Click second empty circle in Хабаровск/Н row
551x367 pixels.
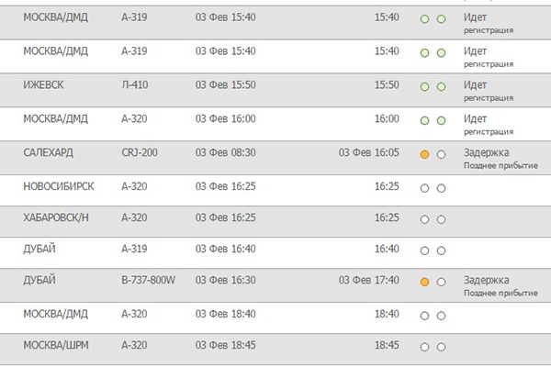tap(441, 219)
